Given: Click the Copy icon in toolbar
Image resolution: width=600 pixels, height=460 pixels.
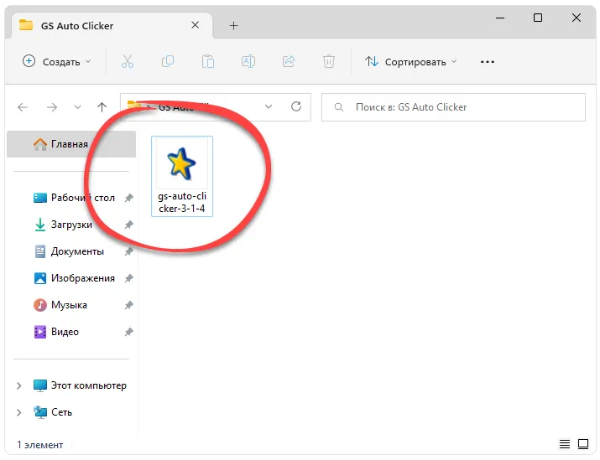Looking at the screenshot, I should [x=168, y=61].
